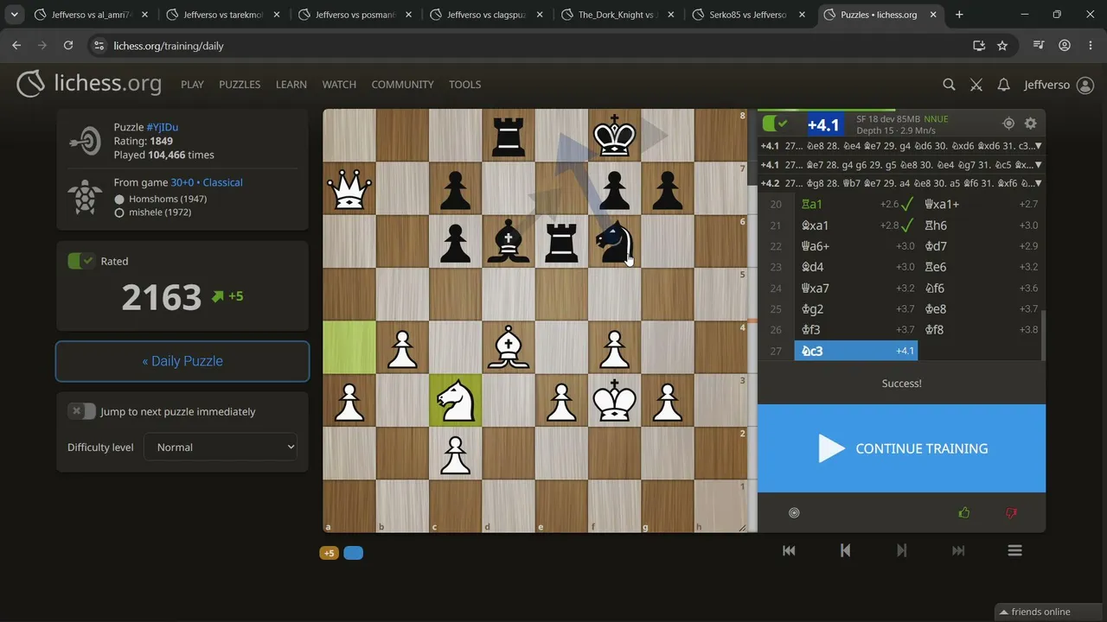
Task: Step forward one move
Action: (902, 550)
